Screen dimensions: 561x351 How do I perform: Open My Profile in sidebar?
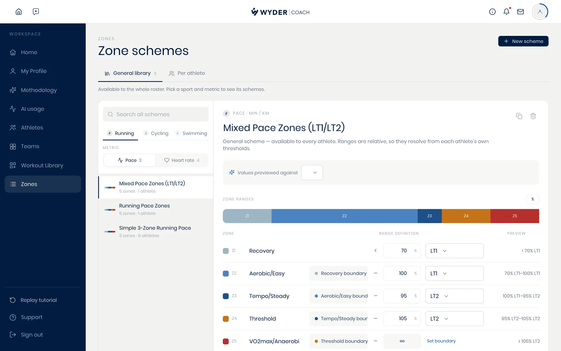pos(43,71)
